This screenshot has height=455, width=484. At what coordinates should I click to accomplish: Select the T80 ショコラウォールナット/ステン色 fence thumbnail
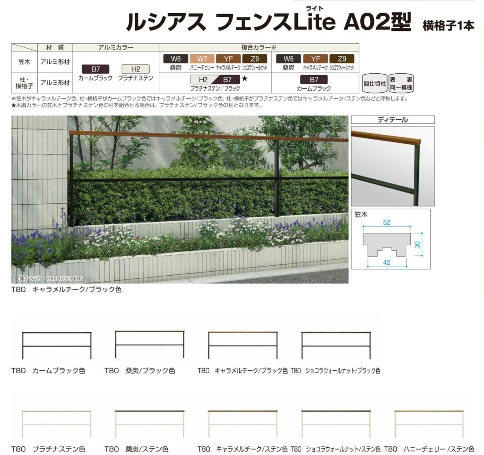[x=336, y=424]
